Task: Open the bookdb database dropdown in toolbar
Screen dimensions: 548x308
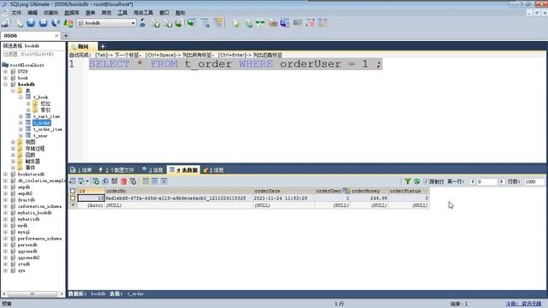Action: coord(134,23)
